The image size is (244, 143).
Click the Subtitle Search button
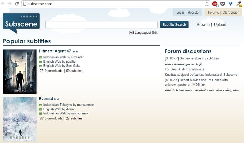(x=174, y=25)
